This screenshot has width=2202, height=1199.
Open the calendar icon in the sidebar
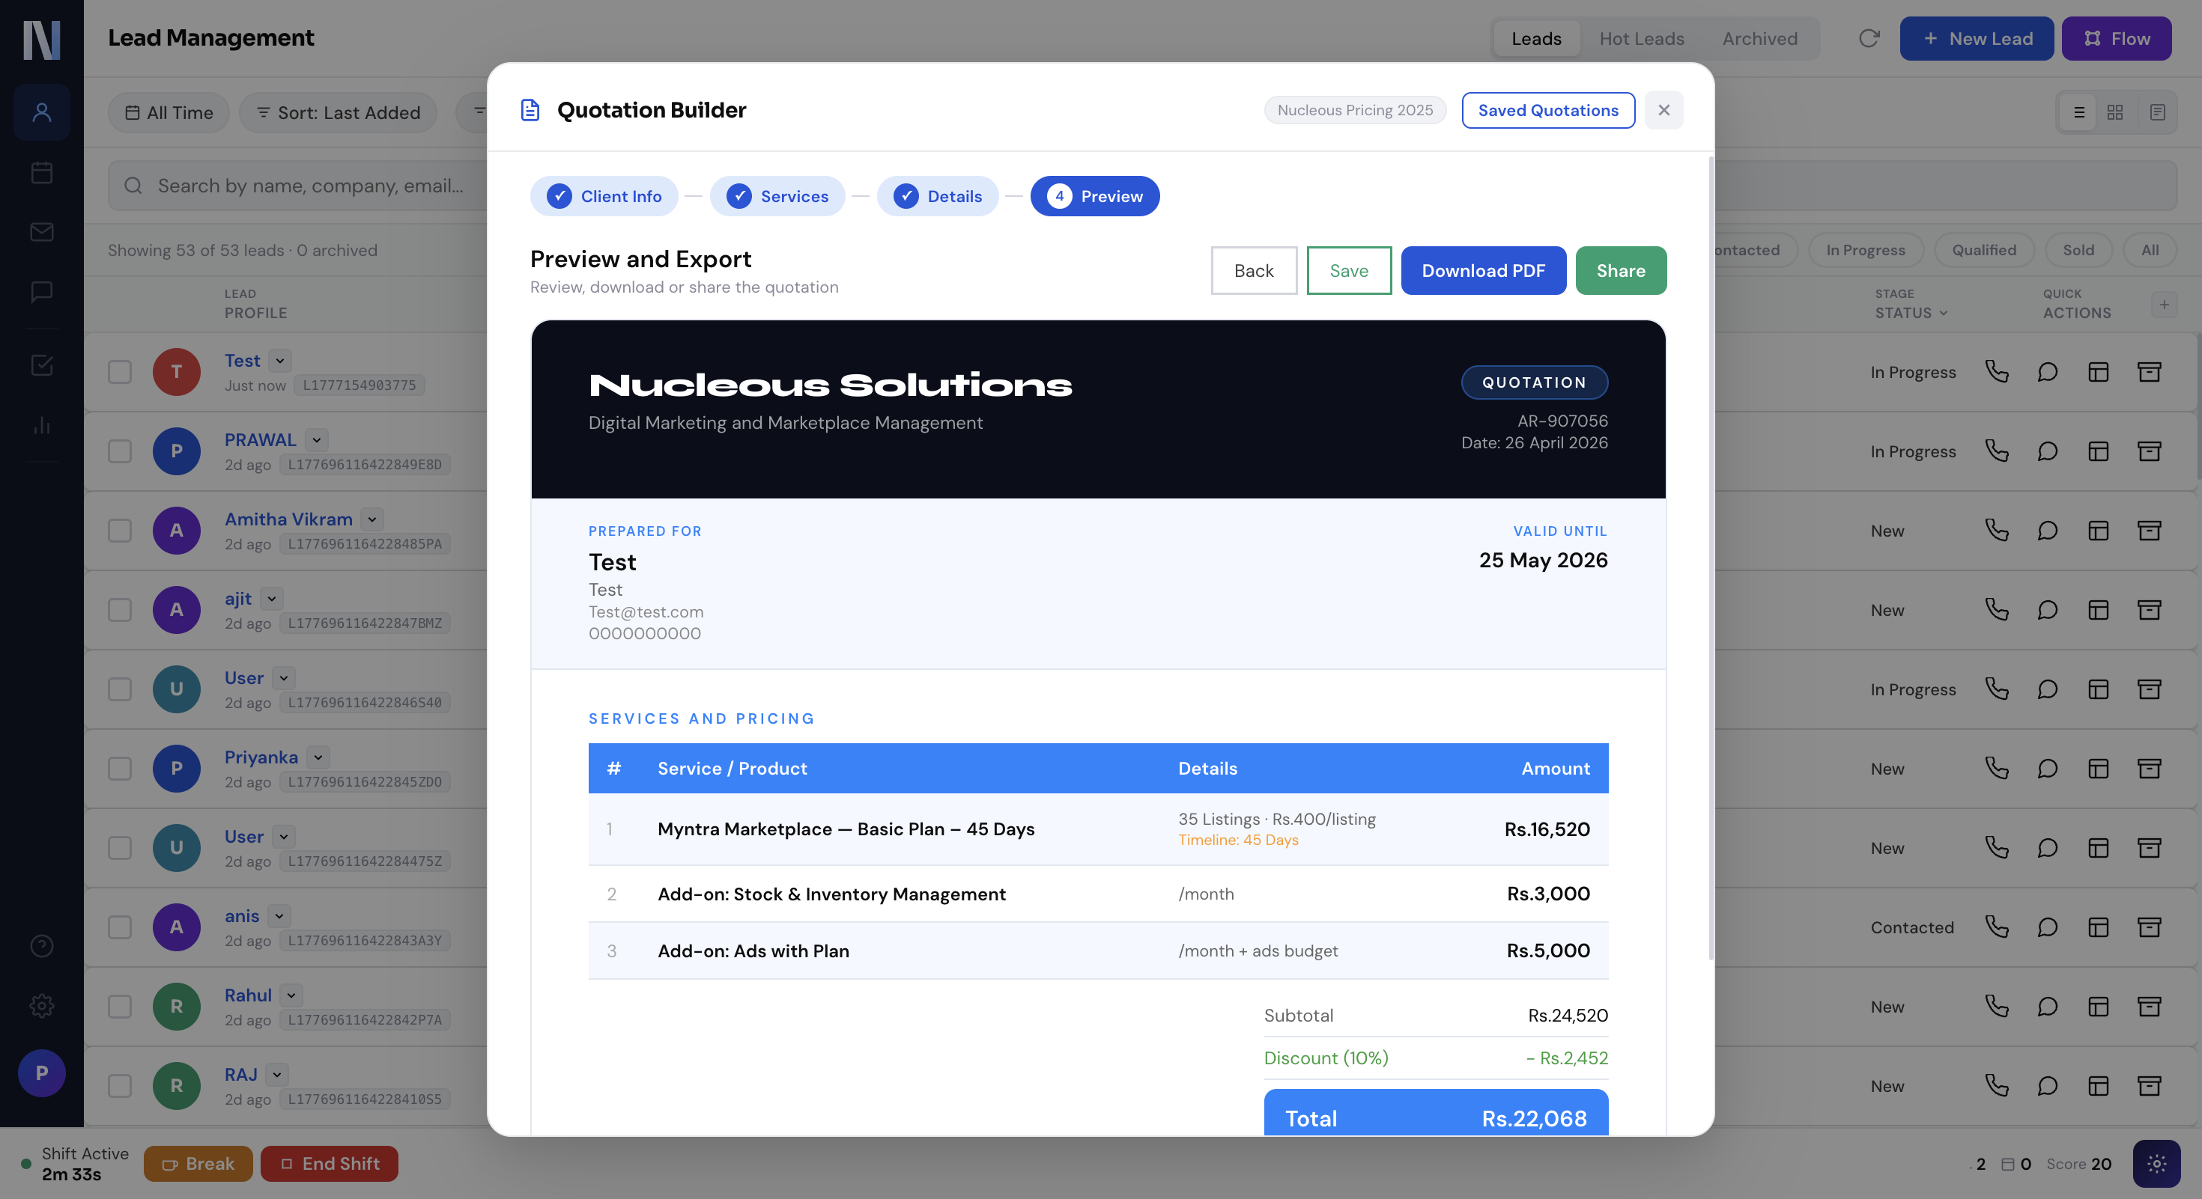coord(41,172)
